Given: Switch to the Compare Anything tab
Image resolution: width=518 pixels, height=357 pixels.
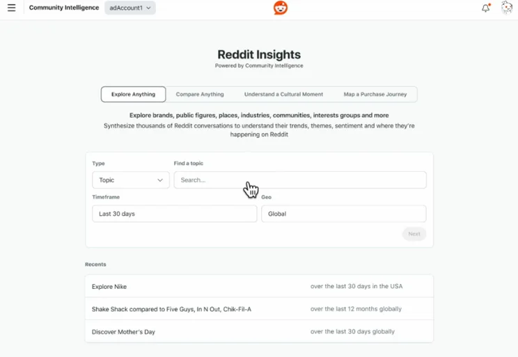Looking at the screenshot, I should (200, 95).
